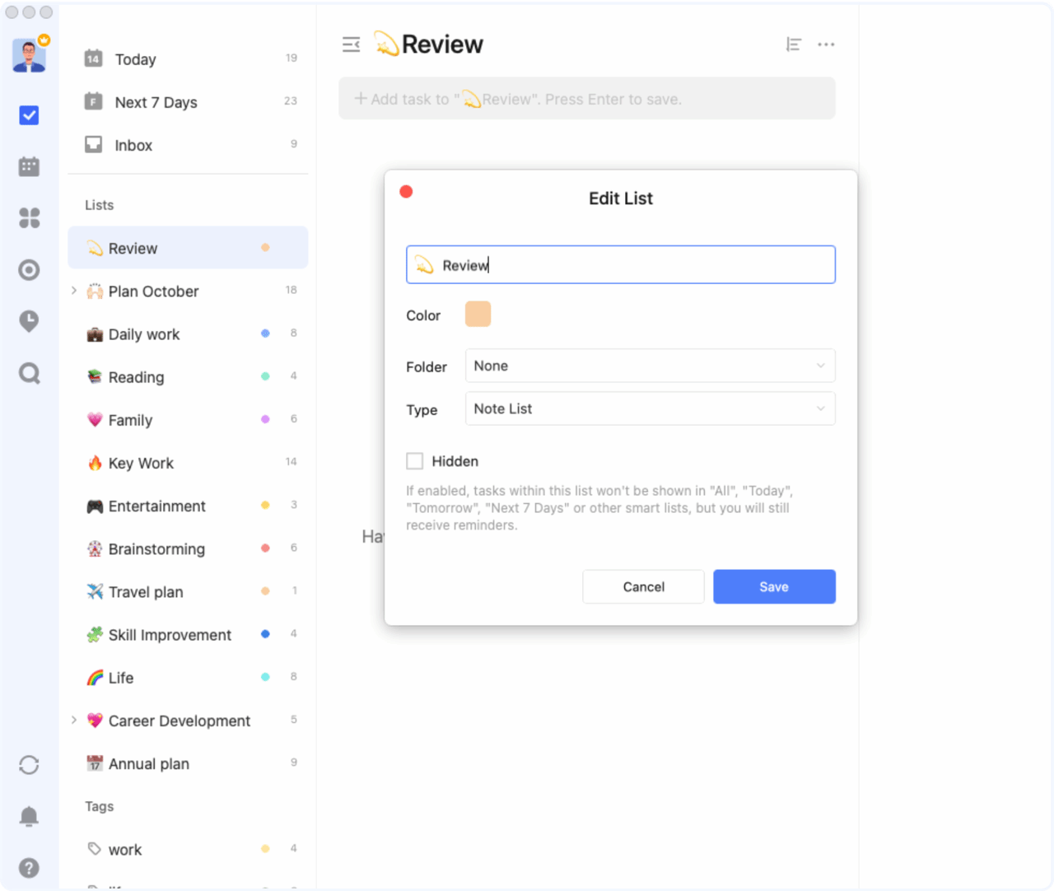The width and height of the screenshot is (1054, 891).
Task: Expand the Plan October list folder
Action: pyautogui.click(x=74, y=291)
